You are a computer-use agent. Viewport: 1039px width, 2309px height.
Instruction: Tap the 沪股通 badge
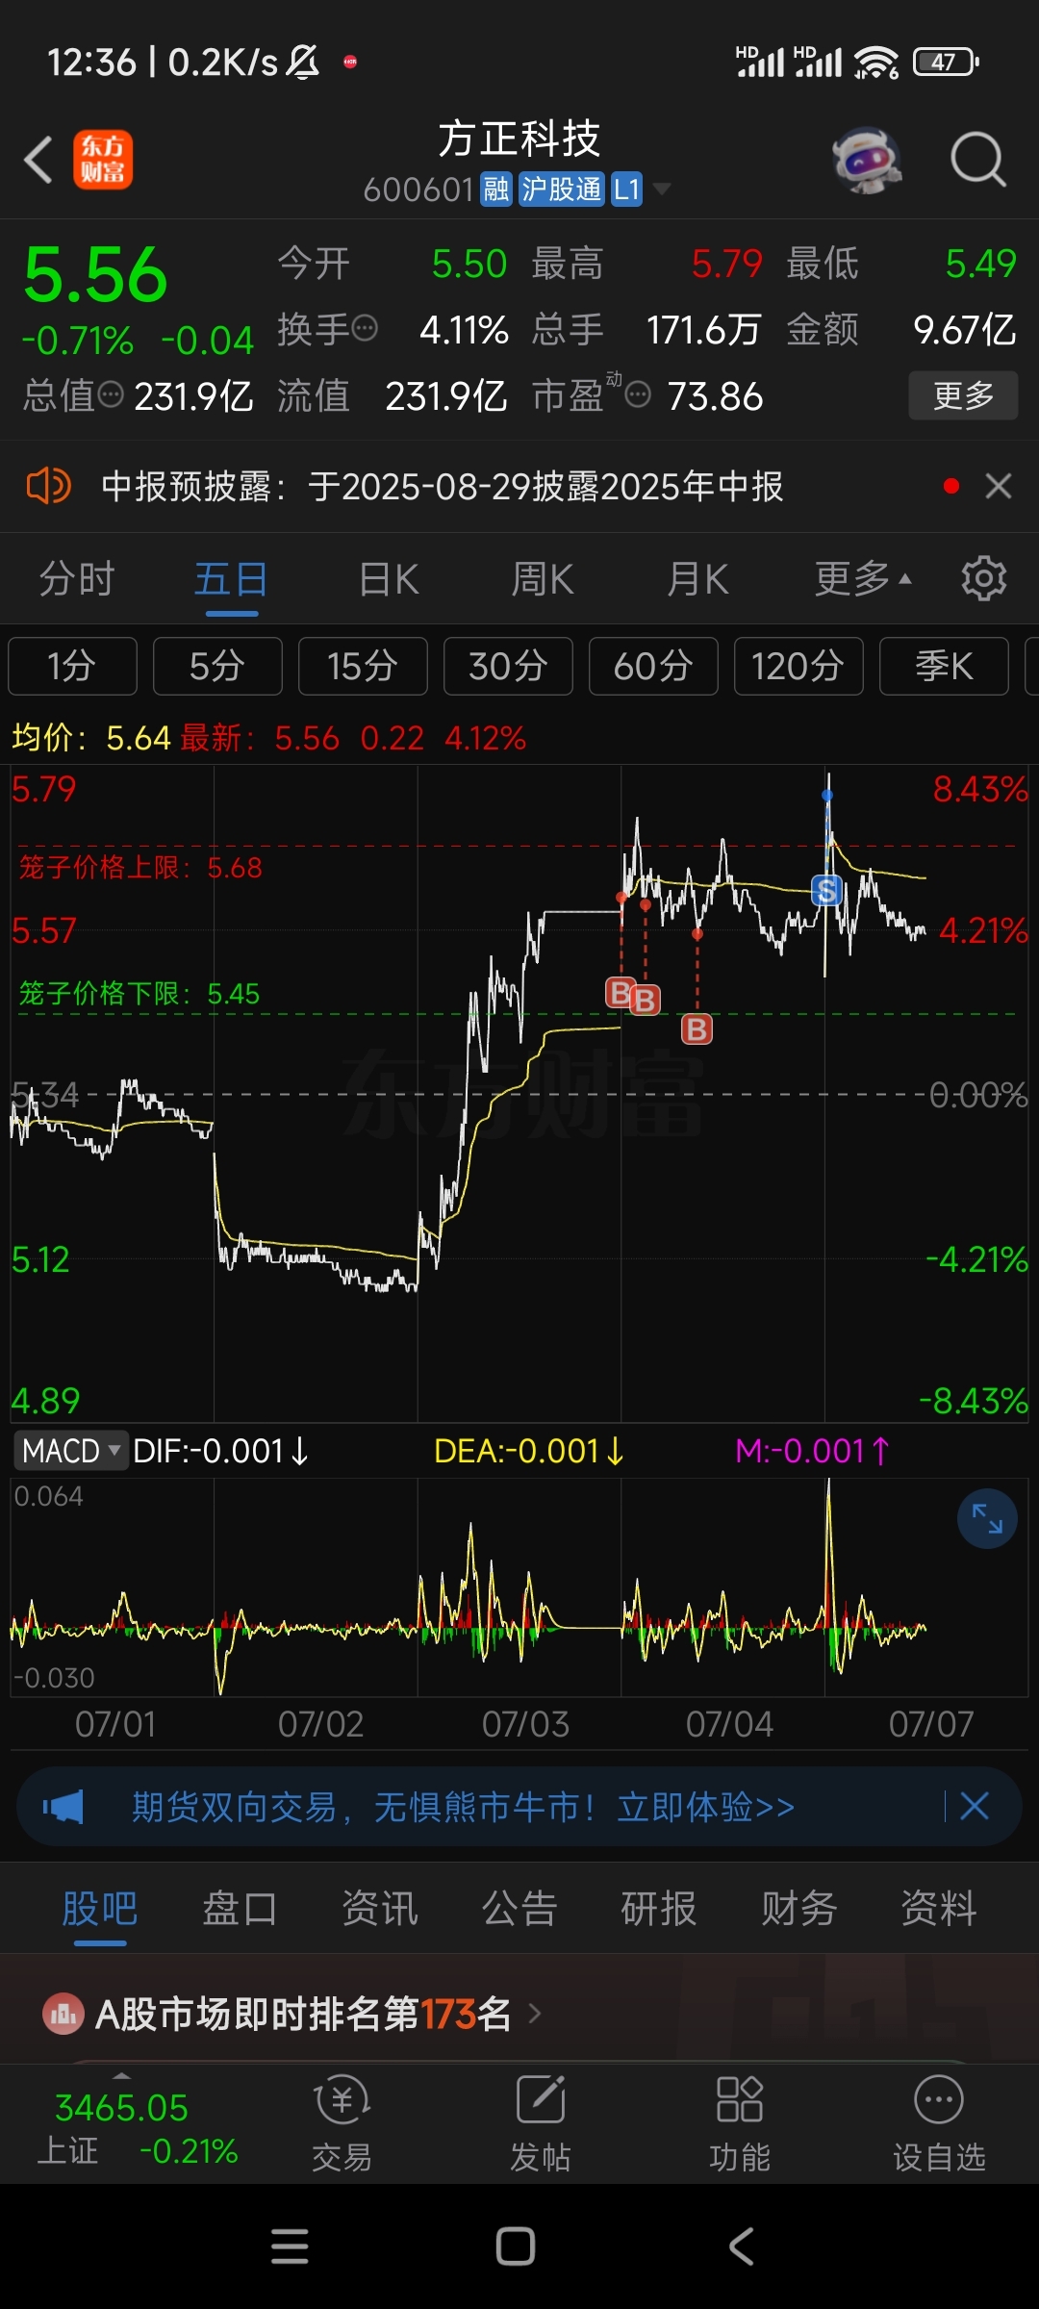pyautogui.click(x=561, y=190)
